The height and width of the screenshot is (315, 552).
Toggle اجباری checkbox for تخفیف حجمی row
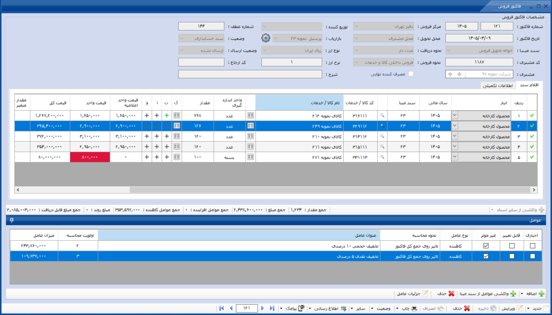coord(532,246)
